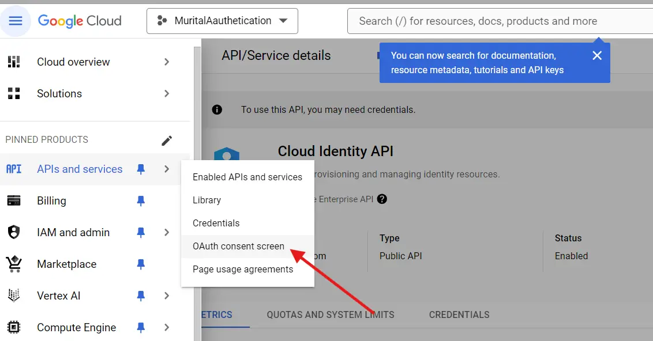Expand the Solutions section chevron

coord(167,93)
